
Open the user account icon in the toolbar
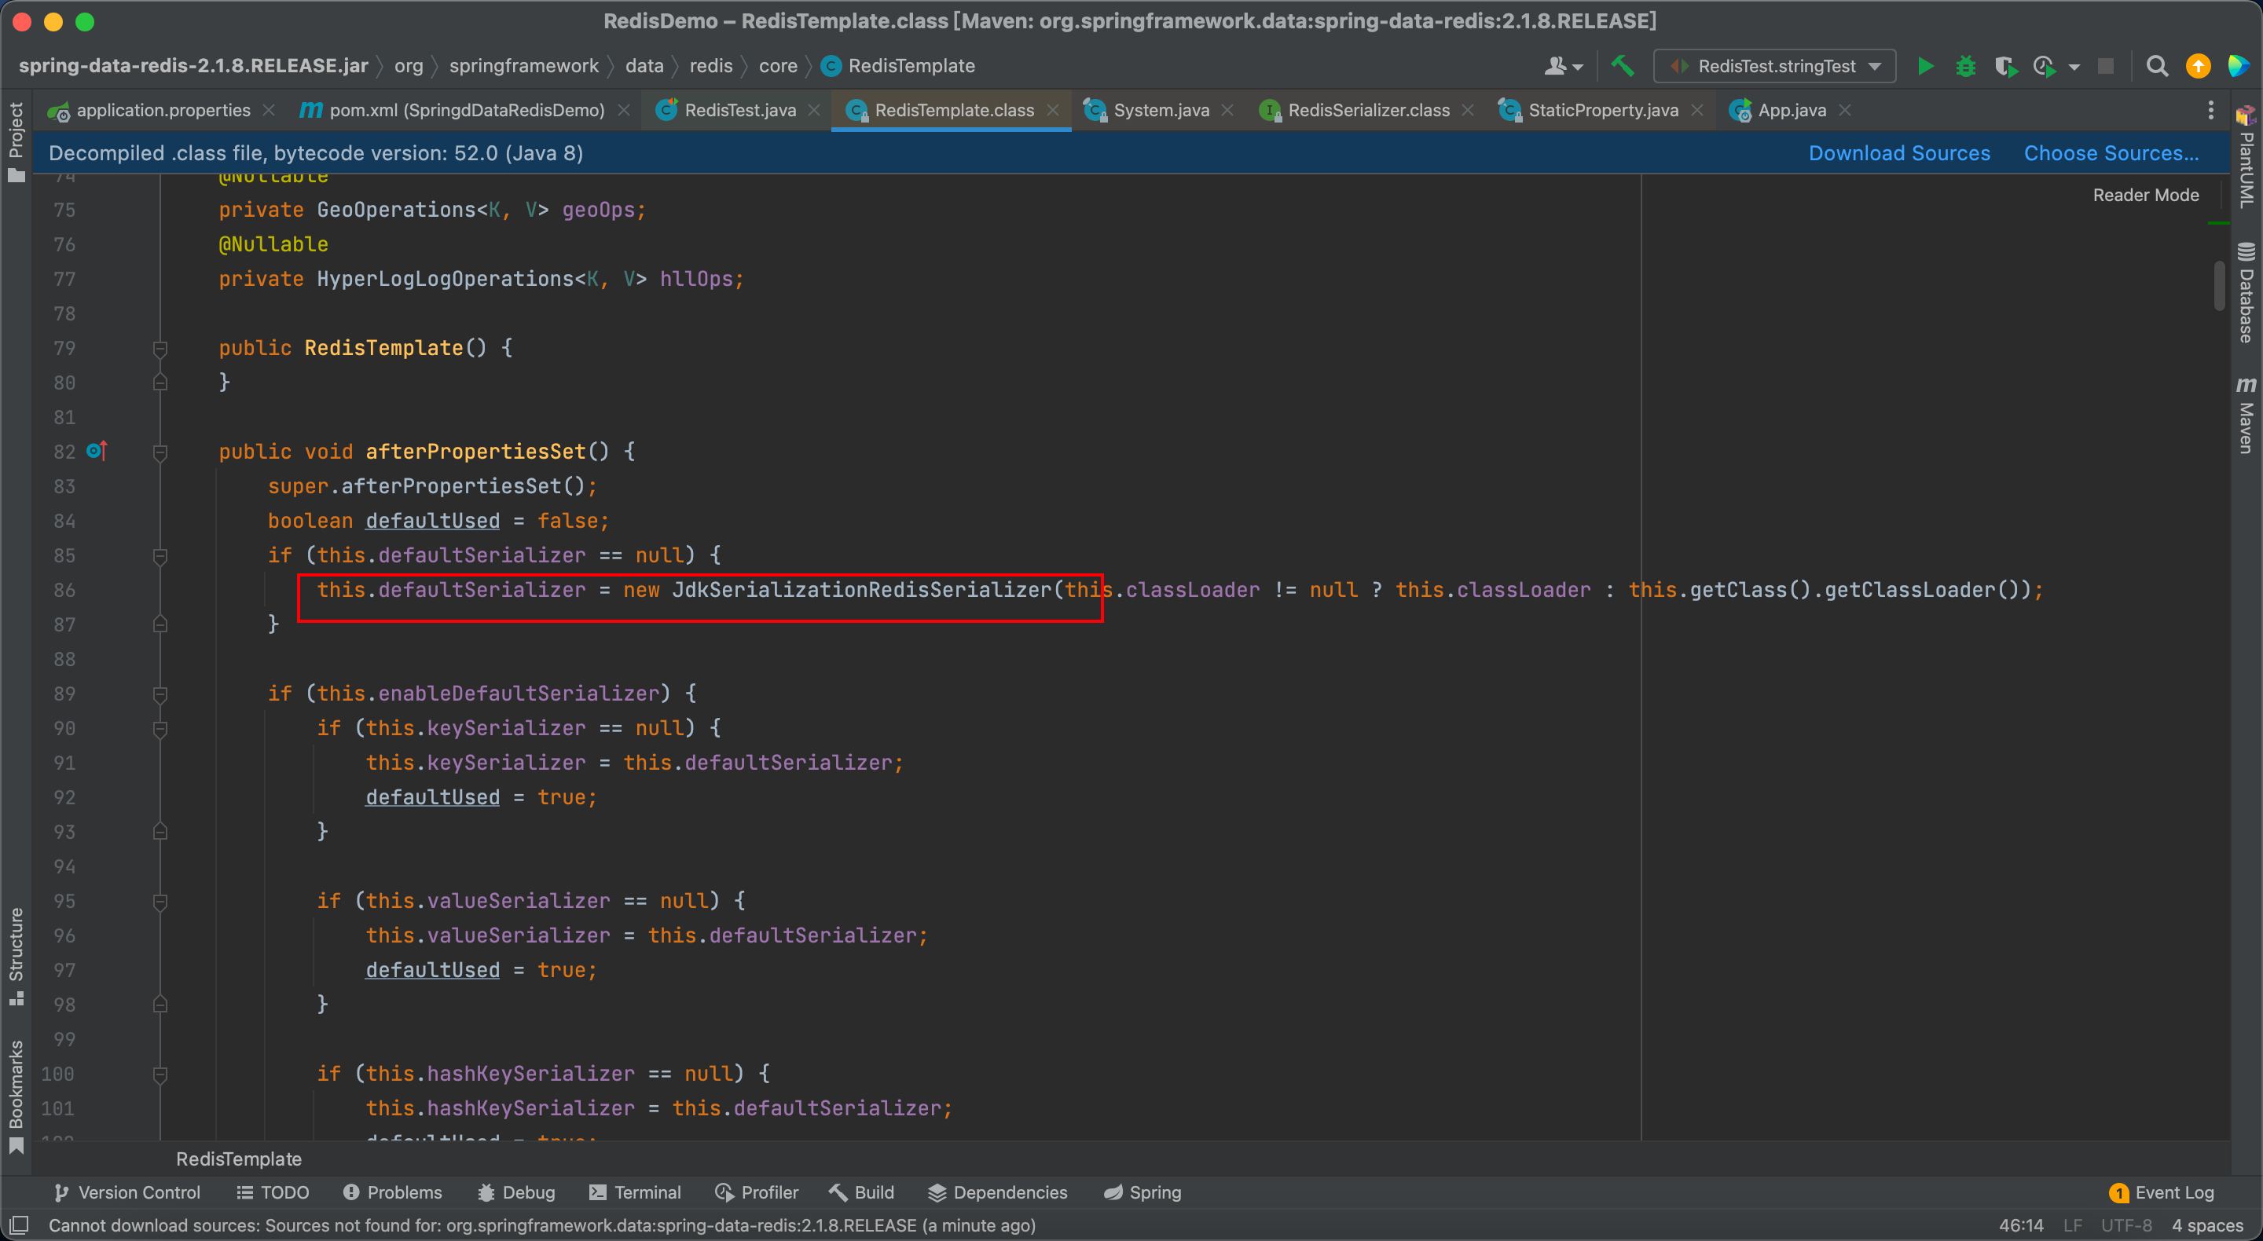point(1563,67)
